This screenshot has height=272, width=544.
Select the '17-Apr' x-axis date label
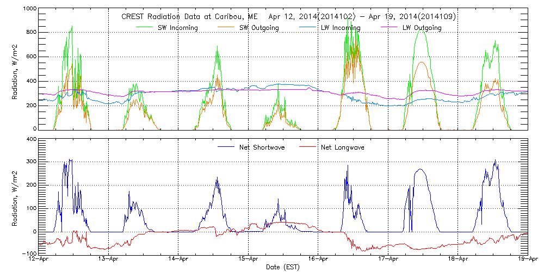[x=388, y=259]
